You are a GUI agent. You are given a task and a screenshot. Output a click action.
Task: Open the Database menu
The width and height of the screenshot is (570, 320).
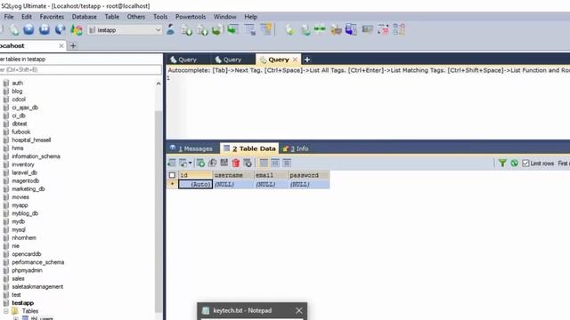pos(85,17)
